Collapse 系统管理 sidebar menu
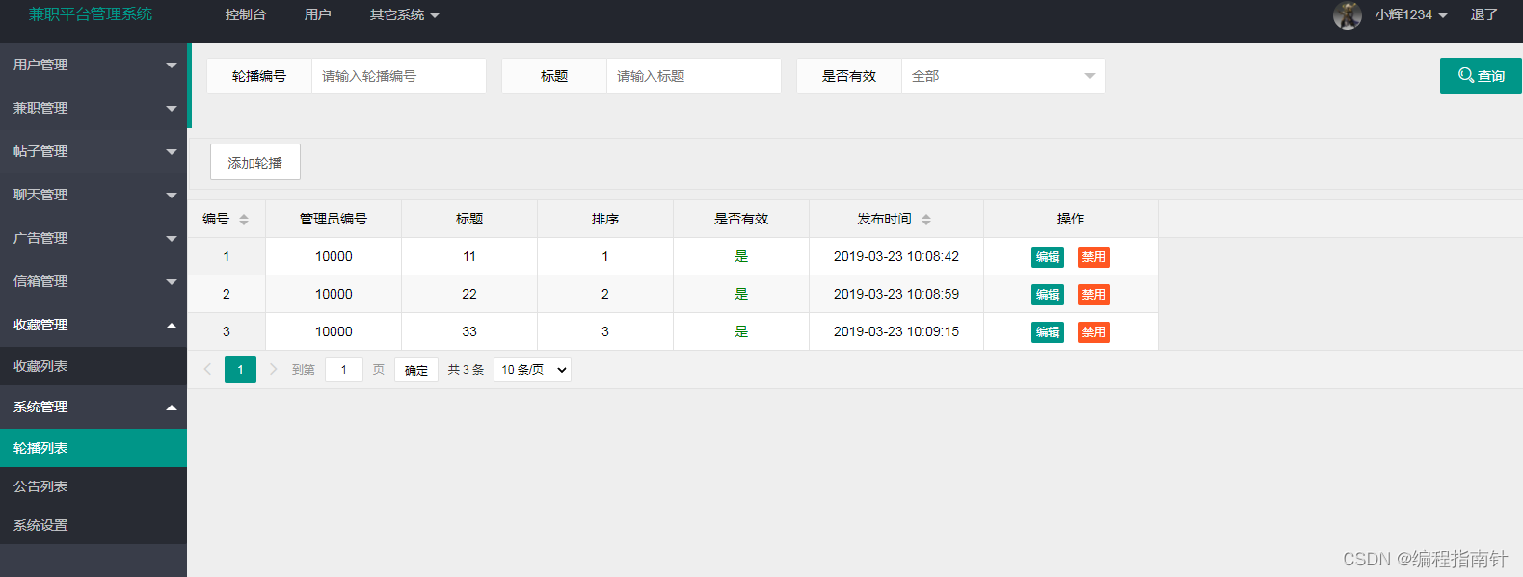The image size is (1523, 577). point(94,407)
